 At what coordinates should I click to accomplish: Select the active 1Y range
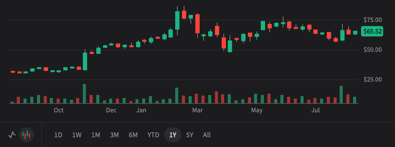pyautogui.click(x=173, y=135)
